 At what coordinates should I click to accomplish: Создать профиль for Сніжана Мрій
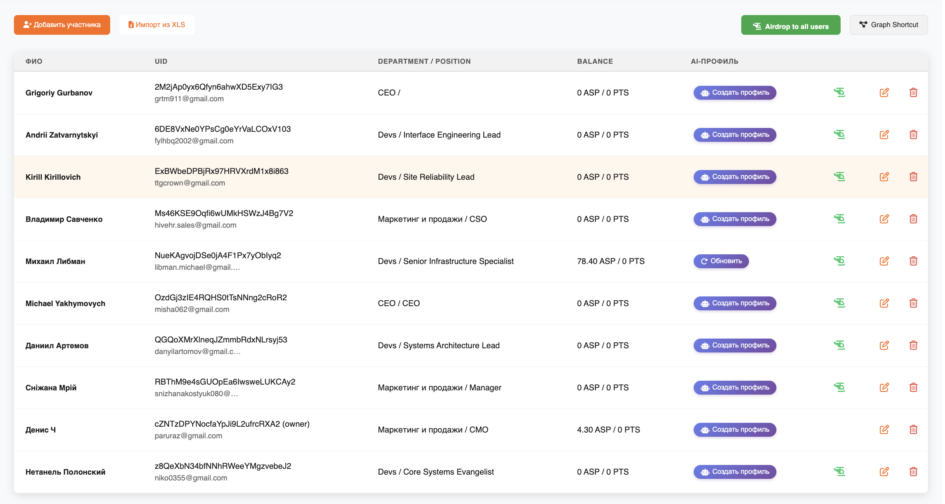click(x=735, y=387)
